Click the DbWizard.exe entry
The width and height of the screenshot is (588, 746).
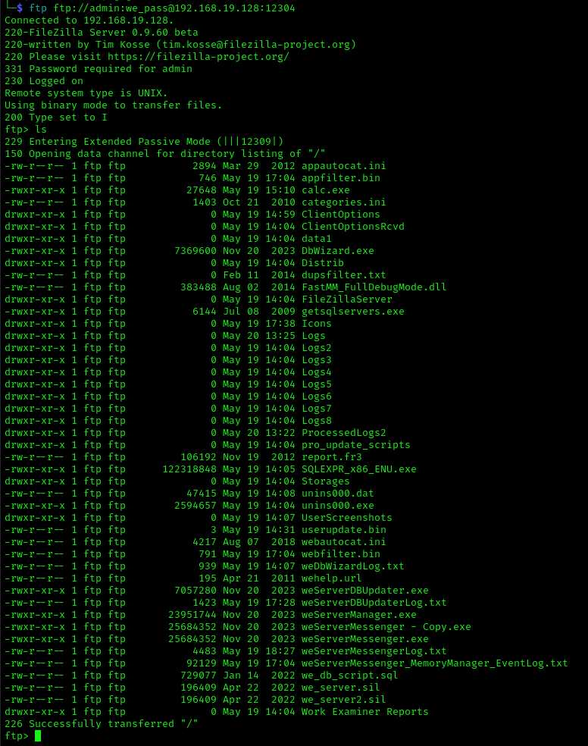[338, 251]
